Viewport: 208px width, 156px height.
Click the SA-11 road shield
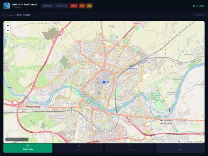tap(103, 40)
